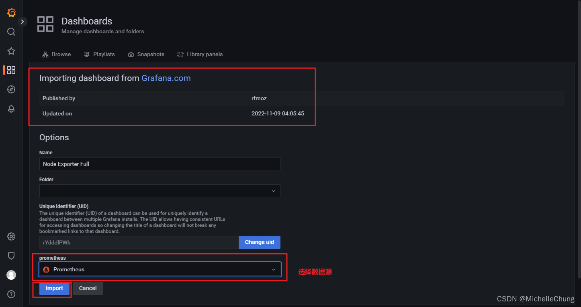Open the Folder dropdown
The image size is (581, 307).
coord(160,191)
